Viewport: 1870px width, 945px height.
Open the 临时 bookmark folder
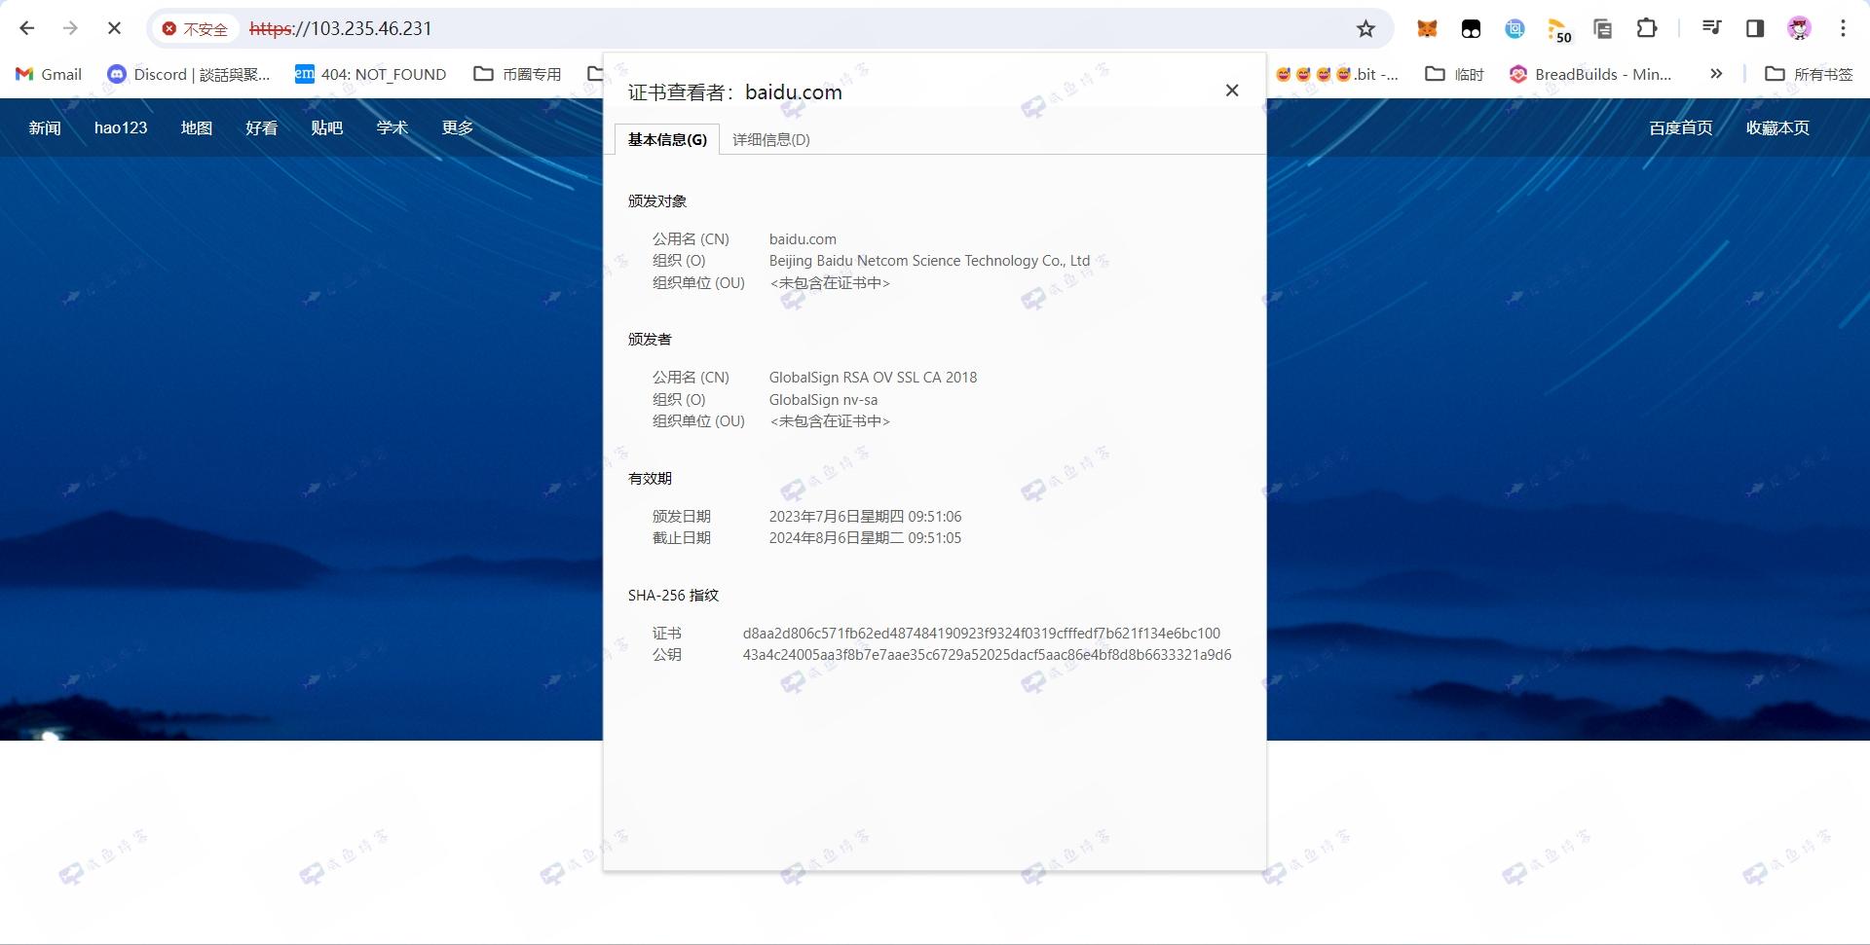click(1454, 74)
